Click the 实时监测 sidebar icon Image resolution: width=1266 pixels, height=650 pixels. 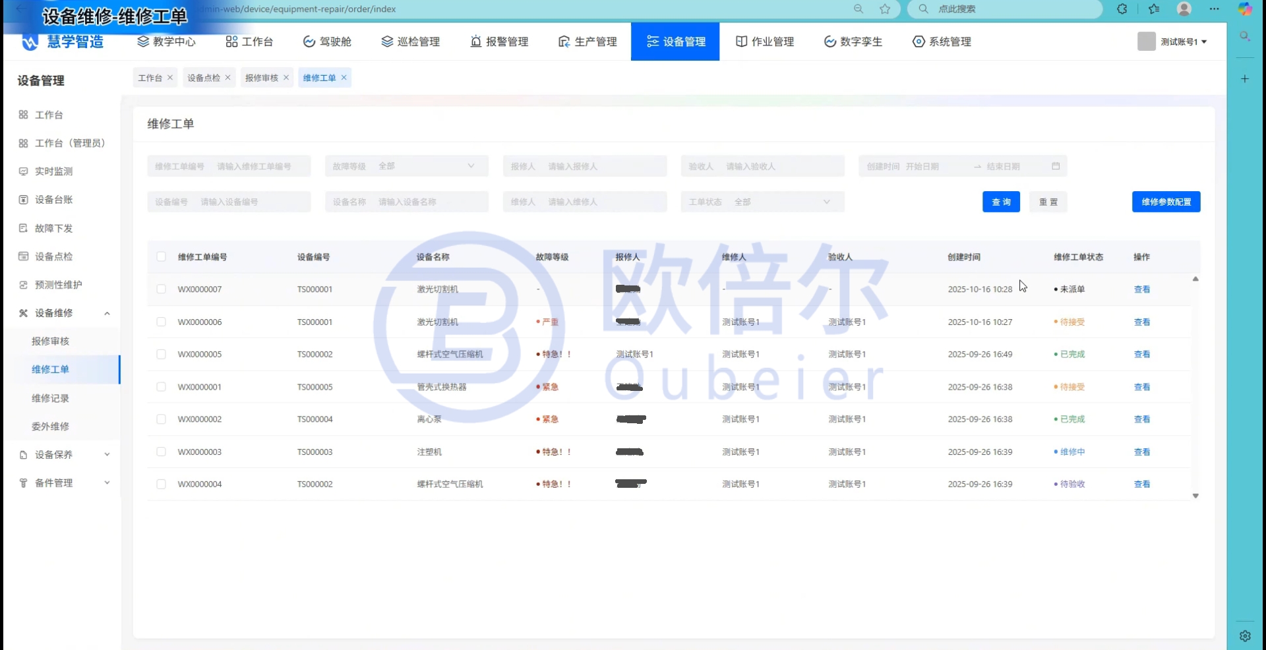pos(24,171)
